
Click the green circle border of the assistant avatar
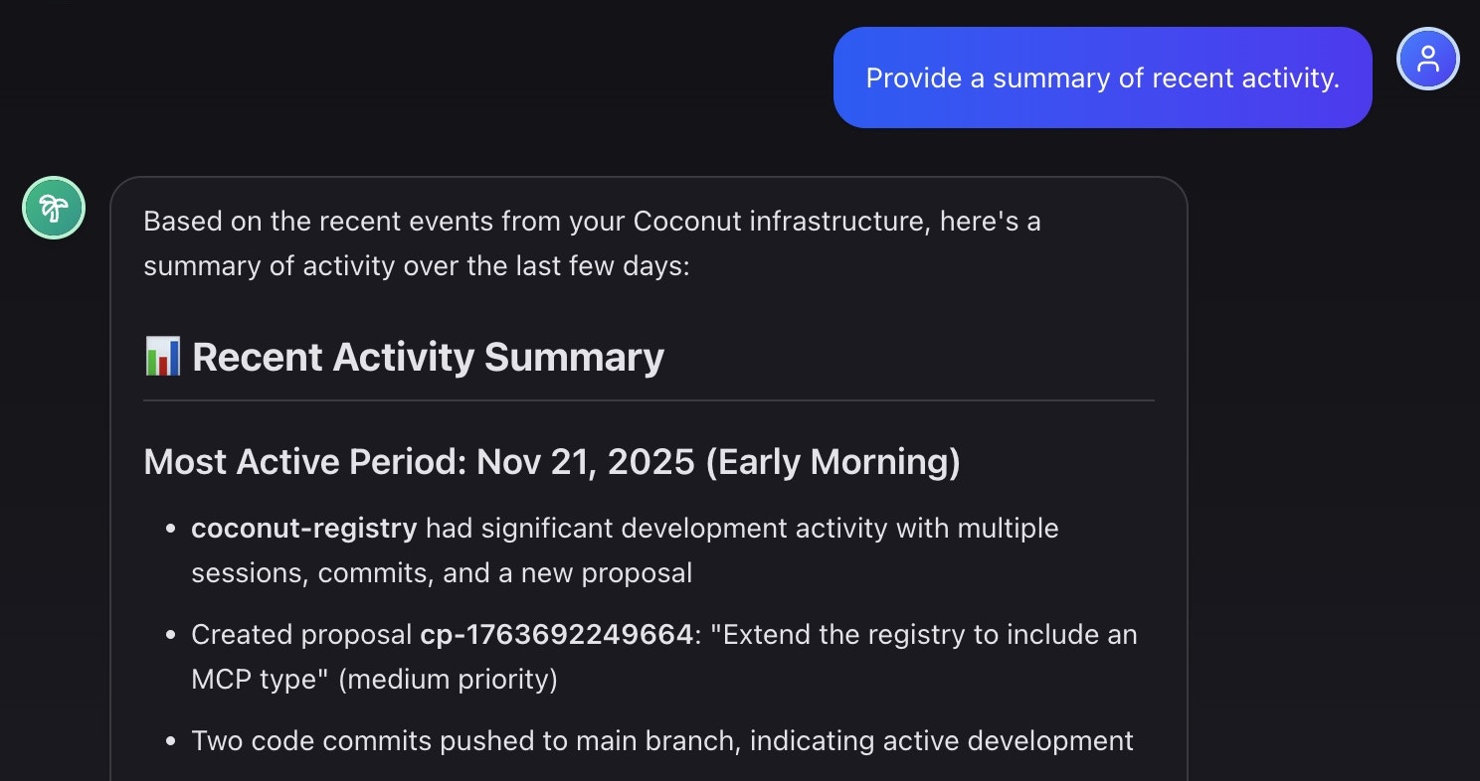[x=54, y=182]
